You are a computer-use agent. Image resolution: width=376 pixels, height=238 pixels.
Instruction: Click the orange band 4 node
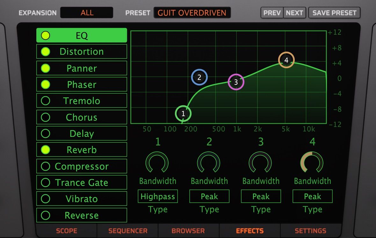click(286, 60)
